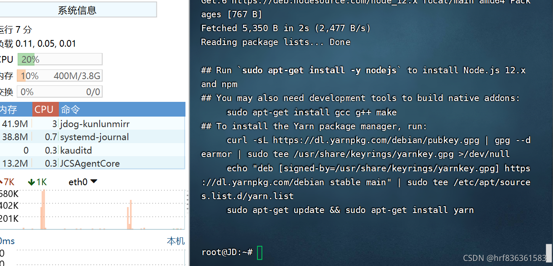Click the 本机 ping target link
Viewport: 553px width, 266px height.
click(x=176, y=241)
